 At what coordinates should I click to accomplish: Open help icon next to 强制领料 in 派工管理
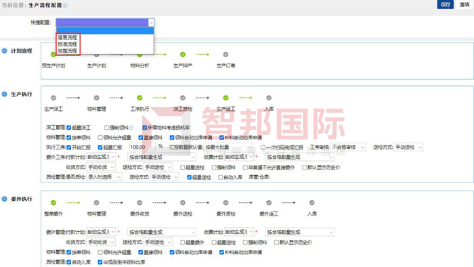[131, 128]
